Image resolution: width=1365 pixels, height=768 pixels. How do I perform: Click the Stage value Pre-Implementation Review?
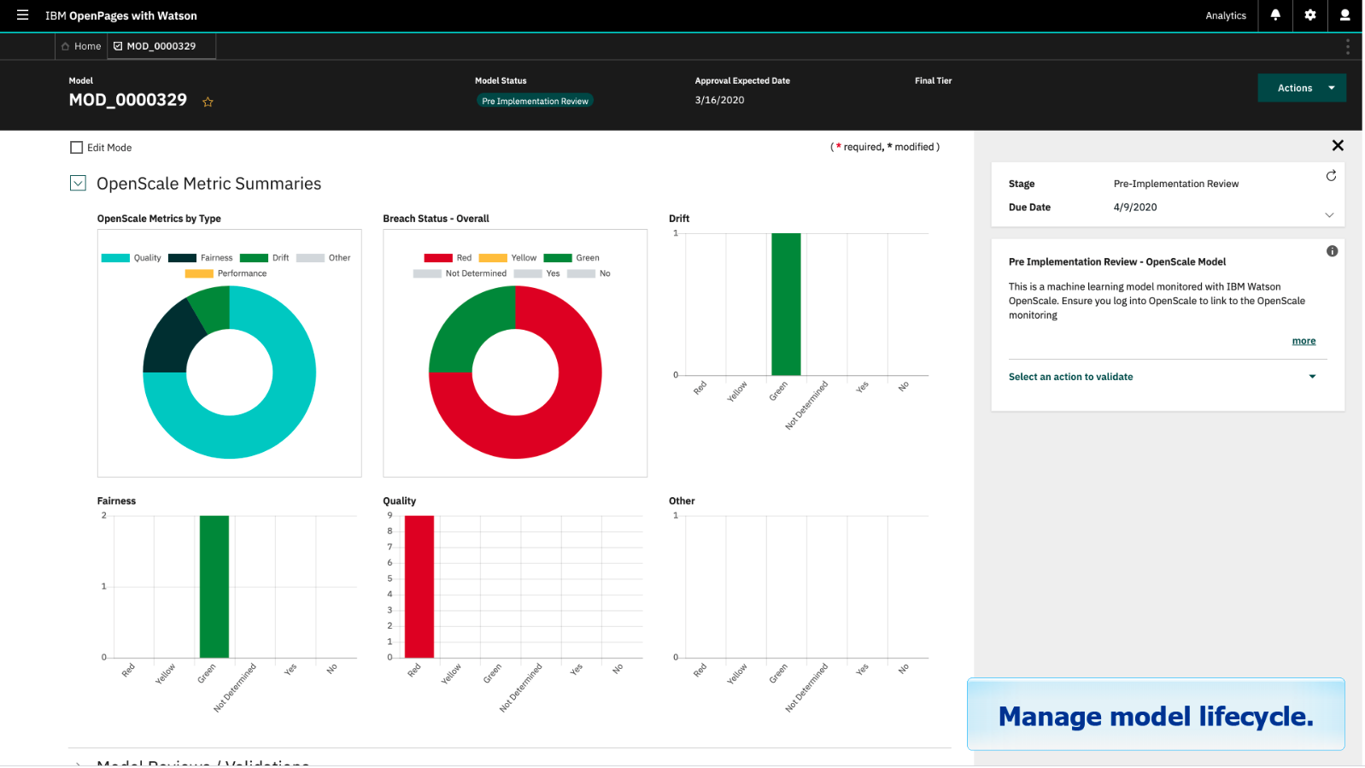(x=1176, y=184)
